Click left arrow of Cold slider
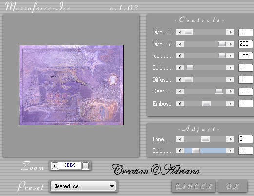The width and height of the screenshot is (254, 196). [x=180, y=68]
